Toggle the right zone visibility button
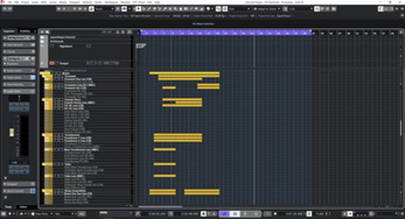This screenshot has height=219, width=405. tap(392, 9)
